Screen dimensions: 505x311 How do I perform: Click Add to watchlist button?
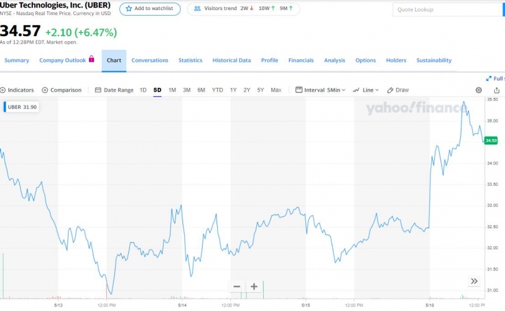tap(150, 9)
